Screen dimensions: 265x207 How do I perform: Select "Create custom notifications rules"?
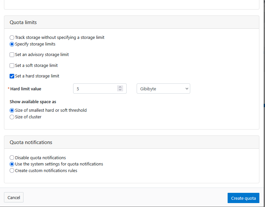[12, 170]
